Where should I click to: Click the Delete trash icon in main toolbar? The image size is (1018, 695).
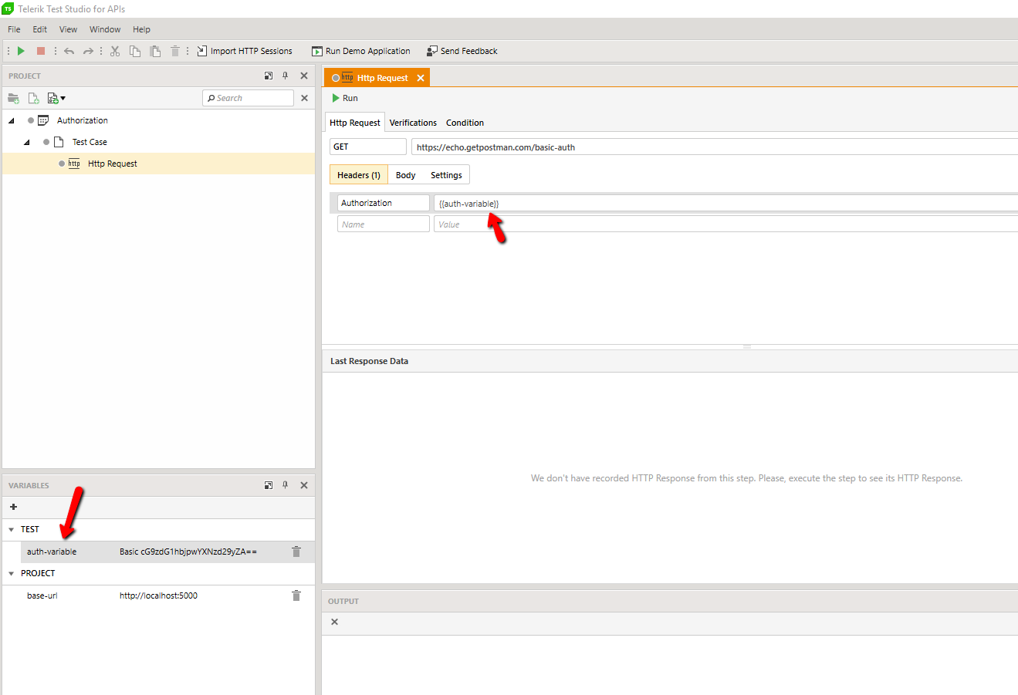tap(175, 51)
